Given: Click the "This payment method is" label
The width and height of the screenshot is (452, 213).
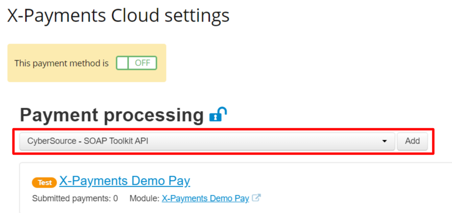Looking at the screenshot, I should point(62,63).
